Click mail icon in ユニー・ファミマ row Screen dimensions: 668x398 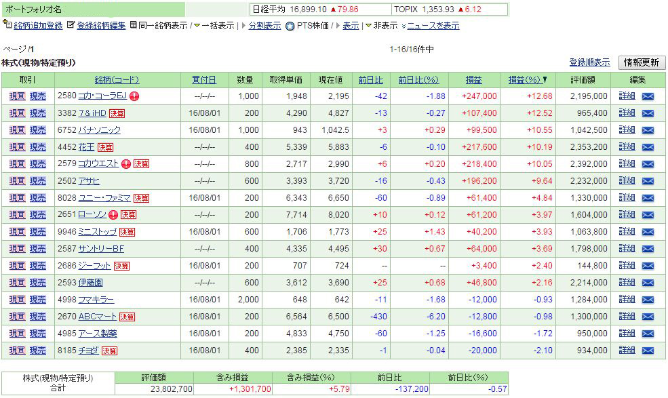[648, 198]
